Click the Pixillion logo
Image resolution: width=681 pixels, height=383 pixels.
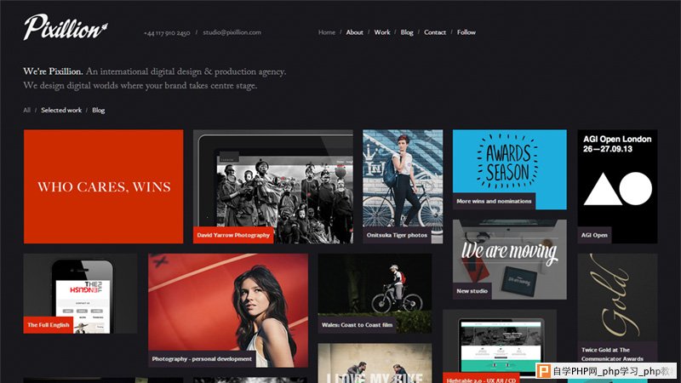point(66,27)
